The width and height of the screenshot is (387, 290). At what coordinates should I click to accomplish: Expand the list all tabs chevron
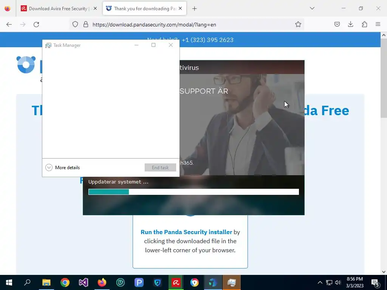312,8
